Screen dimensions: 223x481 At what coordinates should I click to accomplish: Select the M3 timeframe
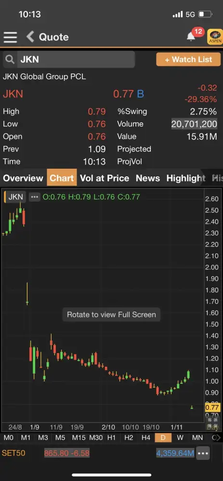click(43, 437)
